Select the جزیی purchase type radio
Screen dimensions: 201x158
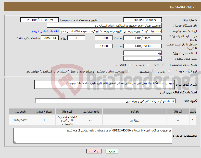pos(169,71)
